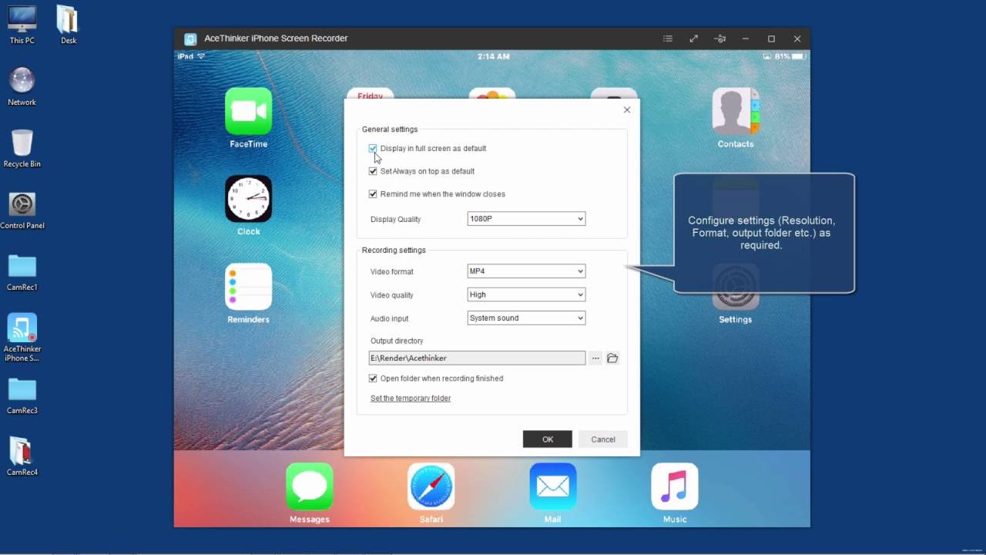Select the This PC desktop icon
The height and width of the screenshot is (555, 986).
coord(22,25)
